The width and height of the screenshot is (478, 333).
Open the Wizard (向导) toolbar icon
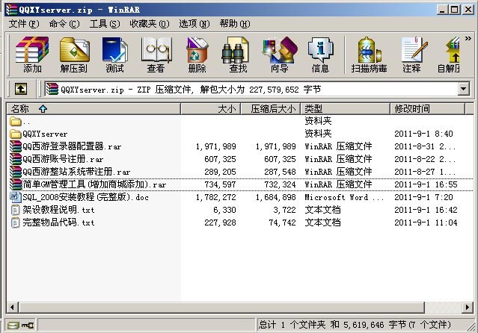(279, 55)
